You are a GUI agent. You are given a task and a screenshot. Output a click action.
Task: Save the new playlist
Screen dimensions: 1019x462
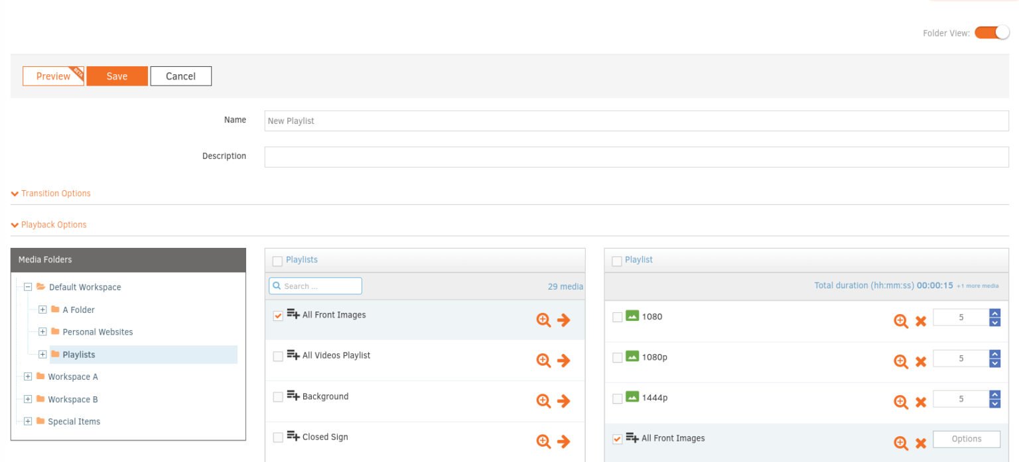[117, 76]
